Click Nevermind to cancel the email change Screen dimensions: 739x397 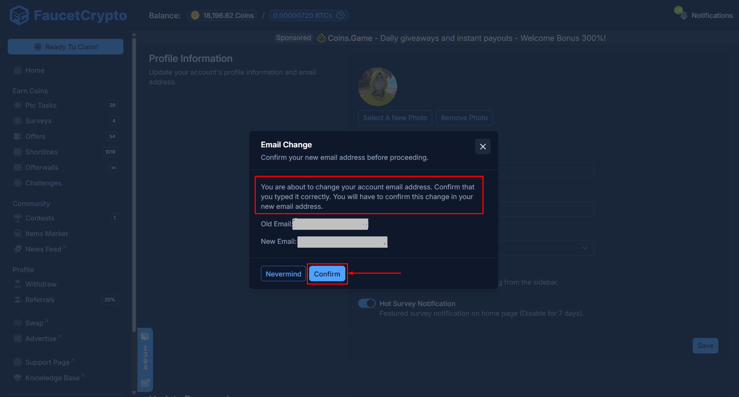pyautogui.click(x=283, y=273)
